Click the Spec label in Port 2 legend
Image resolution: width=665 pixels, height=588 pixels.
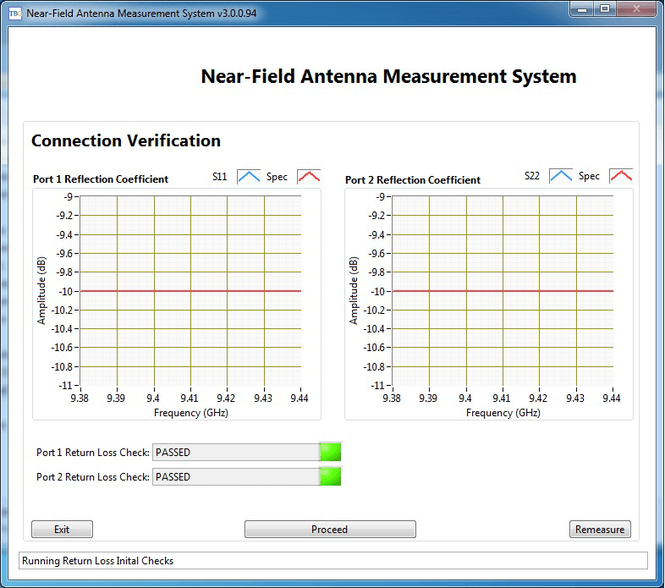tap(589, 176)
